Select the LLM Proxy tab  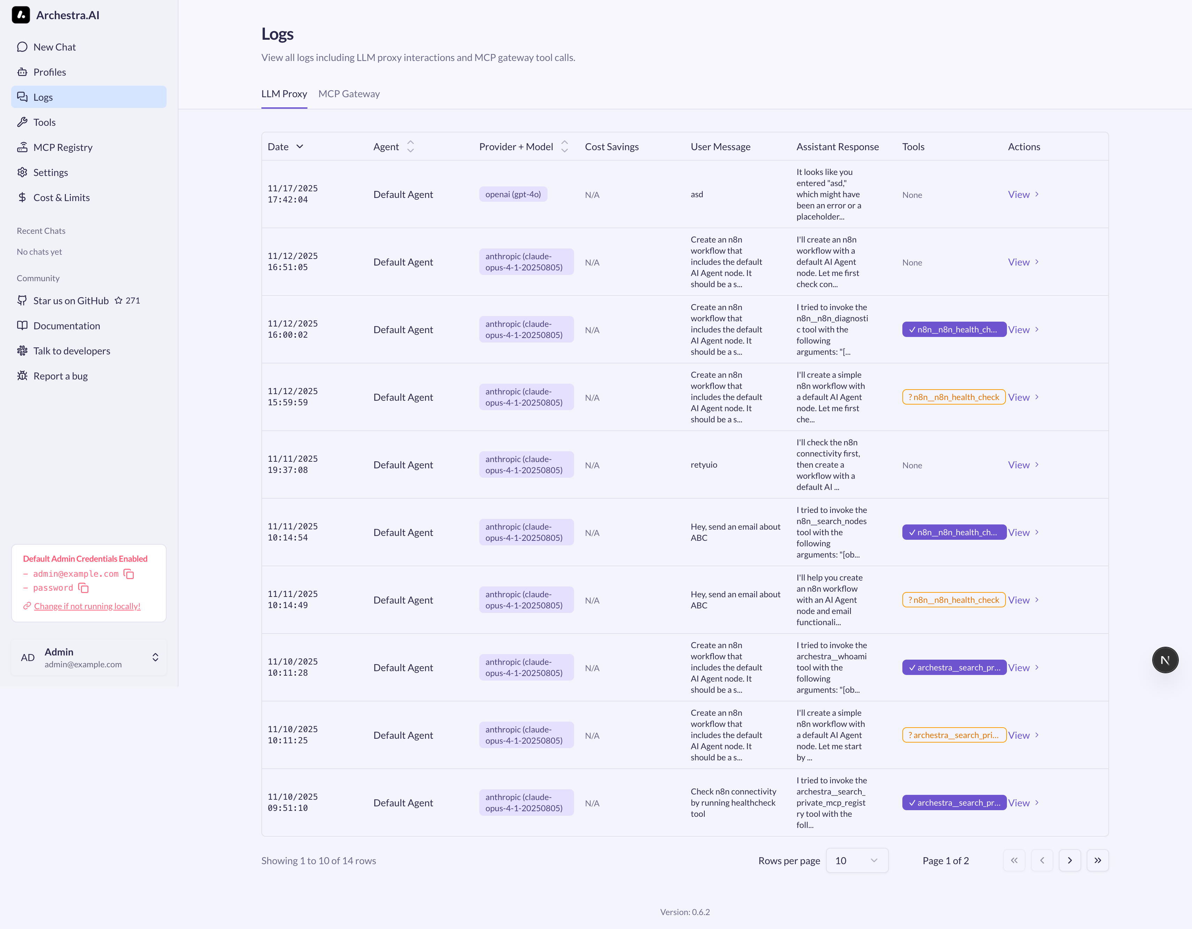pos(284,93)
